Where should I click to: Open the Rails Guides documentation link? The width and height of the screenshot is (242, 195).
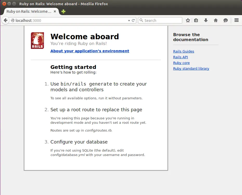(x=184, y=51)
